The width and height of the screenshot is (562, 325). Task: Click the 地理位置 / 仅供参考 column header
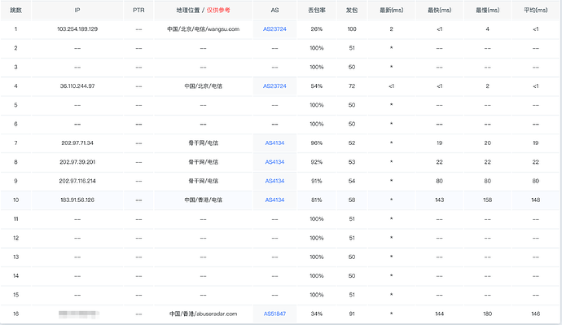coord(204,10)
